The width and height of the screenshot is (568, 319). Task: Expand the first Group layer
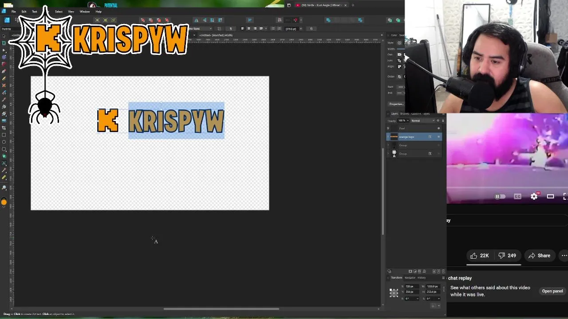388,145
